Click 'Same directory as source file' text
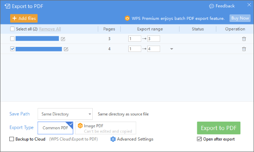This screenshot has width=254, height=152. pos(123,114)
